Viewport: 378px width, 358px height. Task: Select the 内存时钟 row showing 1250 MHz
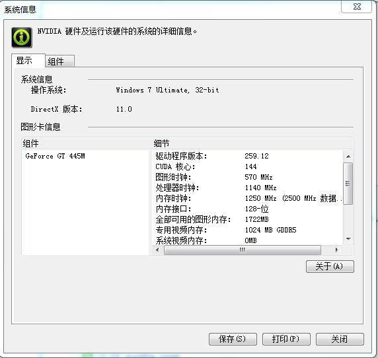click(x=248, y=199)
